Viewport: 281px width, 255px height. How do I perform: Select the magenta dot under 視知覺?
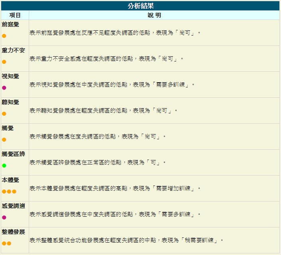coord(4,88)
